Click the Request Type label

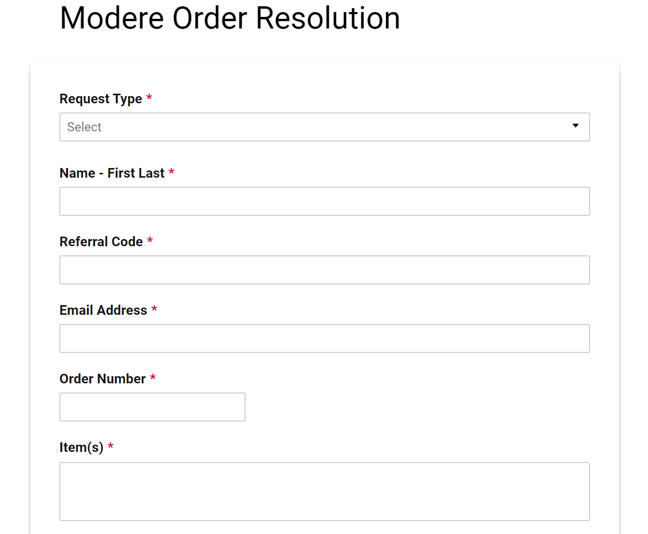(x=101, y=99)
